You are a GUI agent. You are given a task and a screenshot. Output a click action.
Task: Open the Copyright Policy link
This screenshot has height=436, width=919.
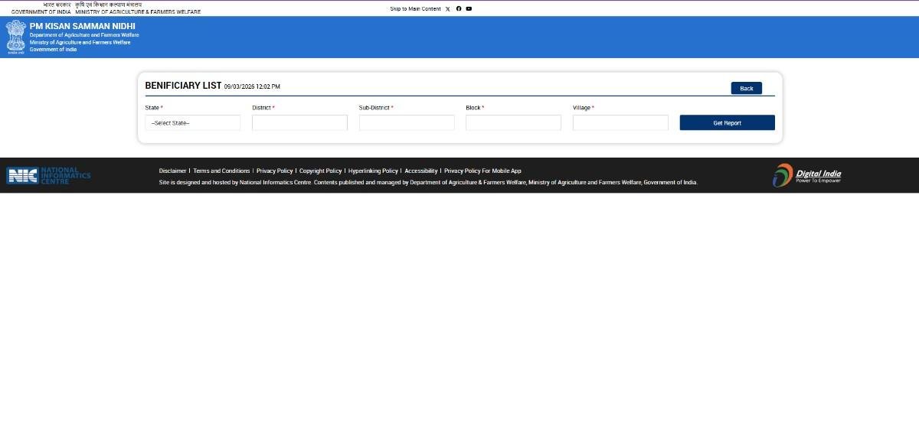pos(320,171)
